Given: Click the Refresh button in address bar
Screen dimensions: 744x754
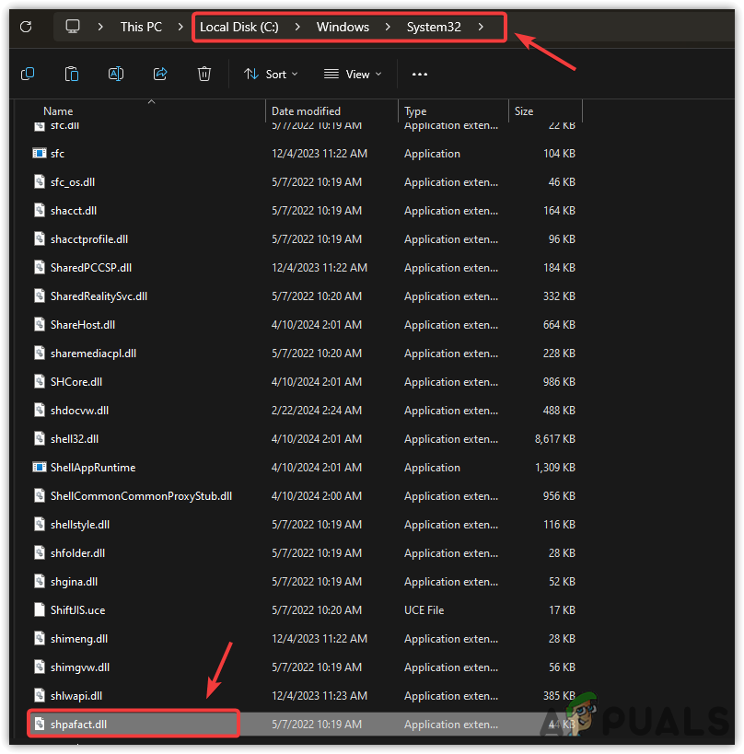Looking at the screenshot, I should tap(26, 27).
